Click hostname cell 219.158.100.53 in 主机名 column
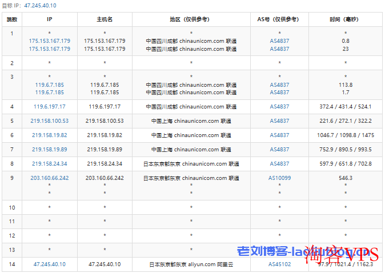This screenshot has width=385, height=273. click(x=105, y=121)
